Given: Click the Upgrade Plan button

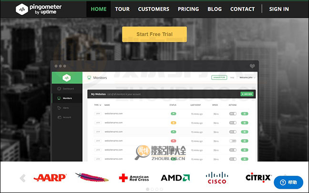Looking at the screenshot, I should point(219,78).
